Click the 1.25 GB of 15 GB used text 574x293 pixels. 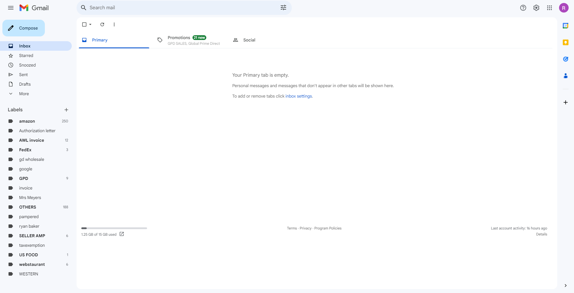(99, 235)
